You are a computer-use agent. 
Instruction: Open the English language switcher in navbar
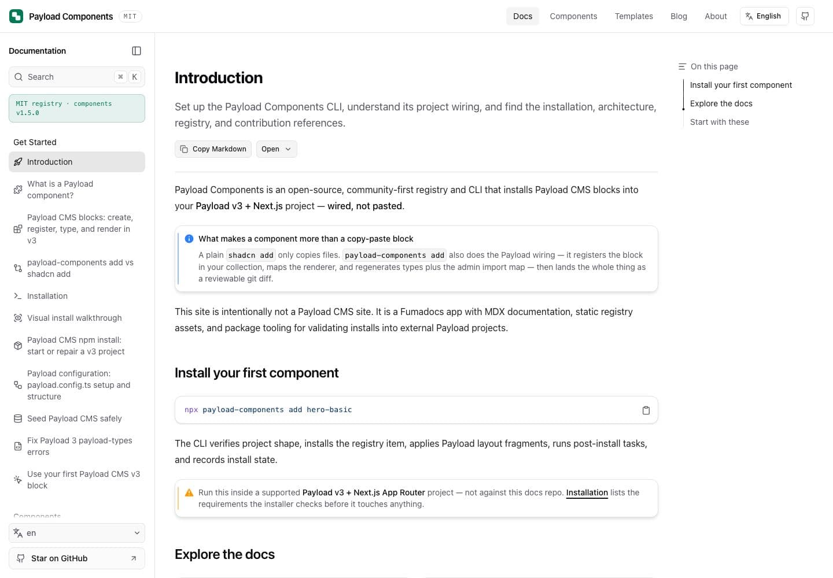click(764, 16)
